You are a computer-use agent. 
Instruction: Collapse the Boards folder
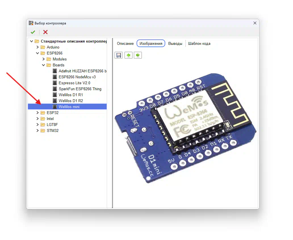[43, 65]
